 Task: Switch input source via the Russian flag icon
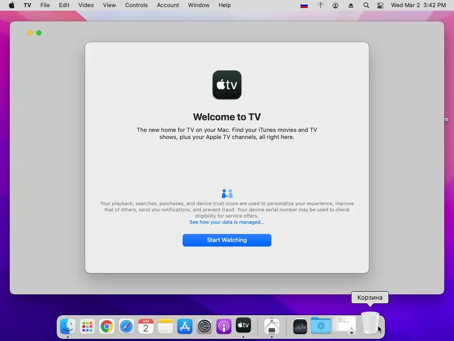coord(304,5)
